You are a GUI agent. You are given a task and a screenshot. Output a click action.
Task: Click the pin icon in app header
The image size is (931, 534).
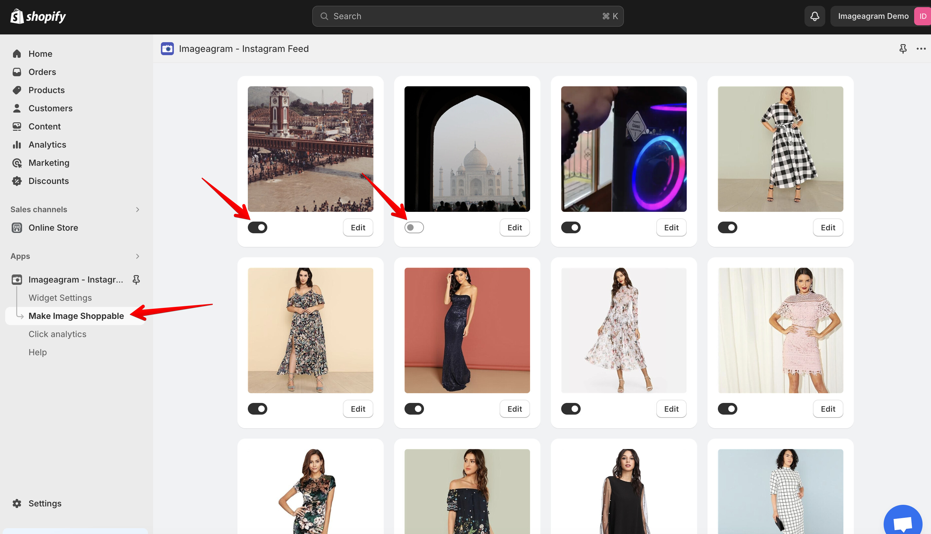tap(903, 48)
